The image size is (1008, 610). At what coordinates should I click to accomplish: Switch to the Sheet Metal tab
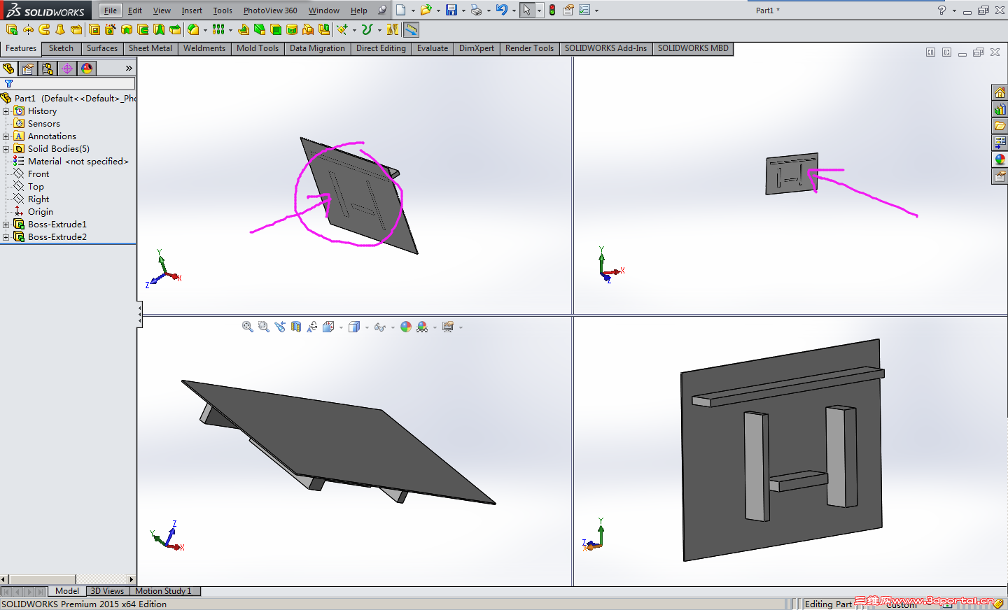tap(150, 48)
